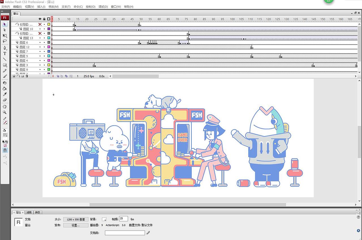Click the Black and White colors button
This screenshot has width=362, height=240.
[3, 142]
